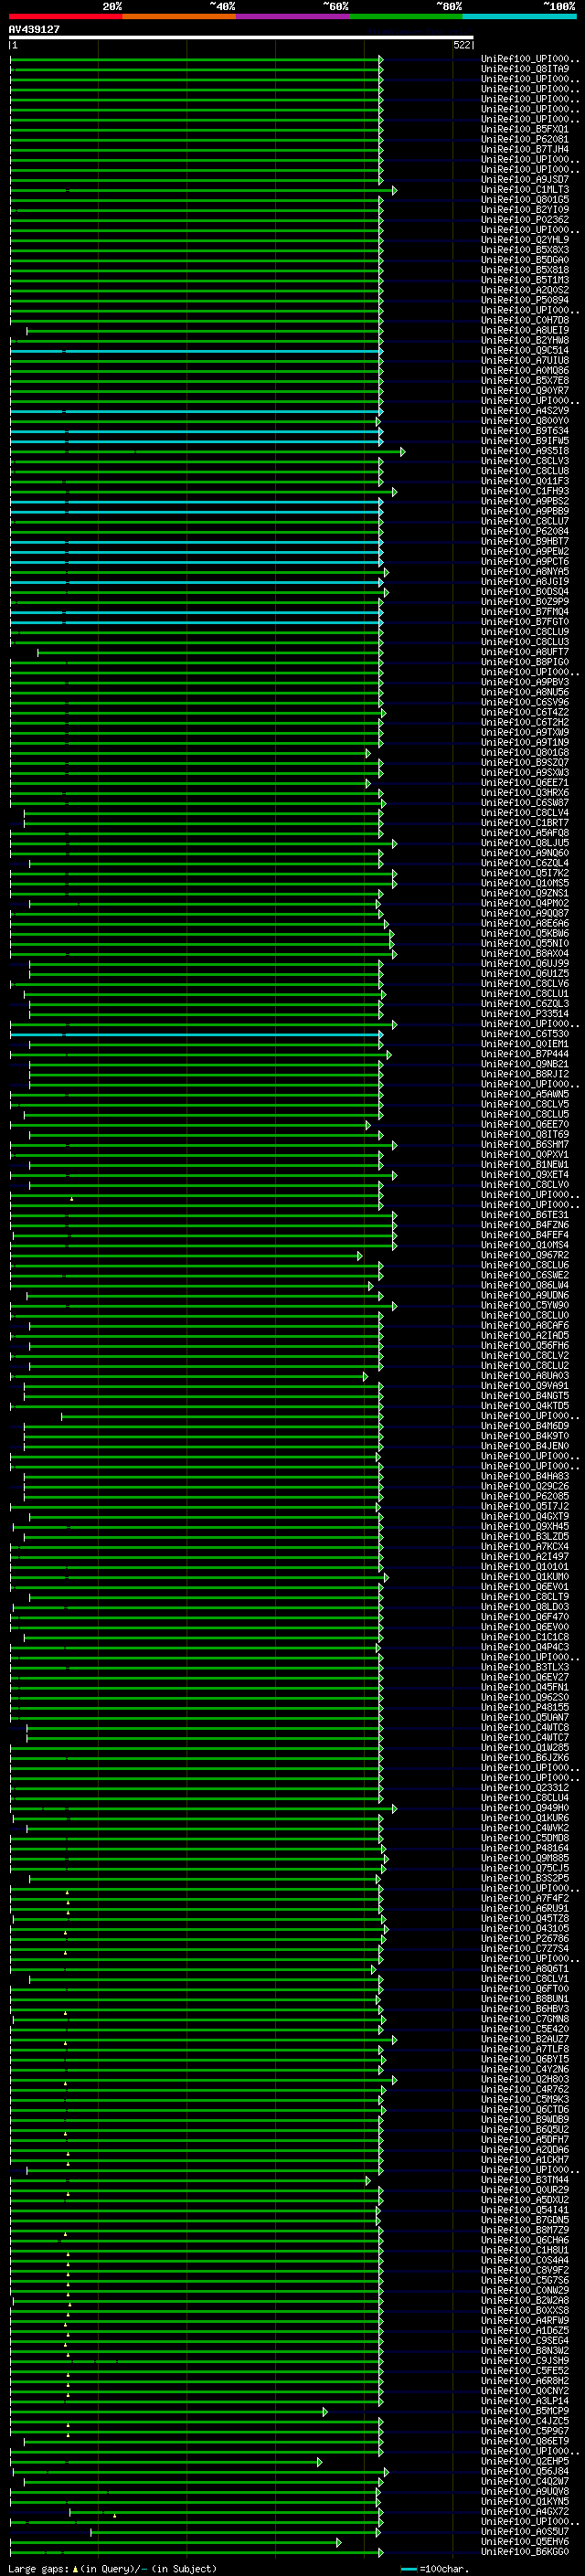Open hit UniRef100_P62081

pos(525,139)
